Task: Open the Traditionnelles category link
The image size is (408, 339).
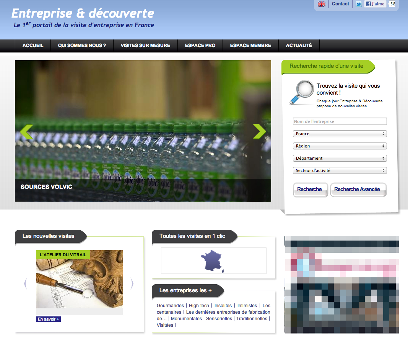Action: click(x=252, y=319)
